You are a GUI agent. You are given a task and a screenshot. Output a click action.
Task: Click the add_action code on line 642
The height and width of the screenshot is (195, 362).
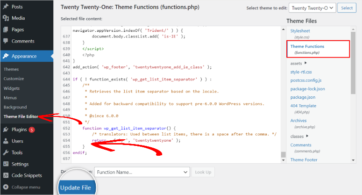[x=142, y=67]
